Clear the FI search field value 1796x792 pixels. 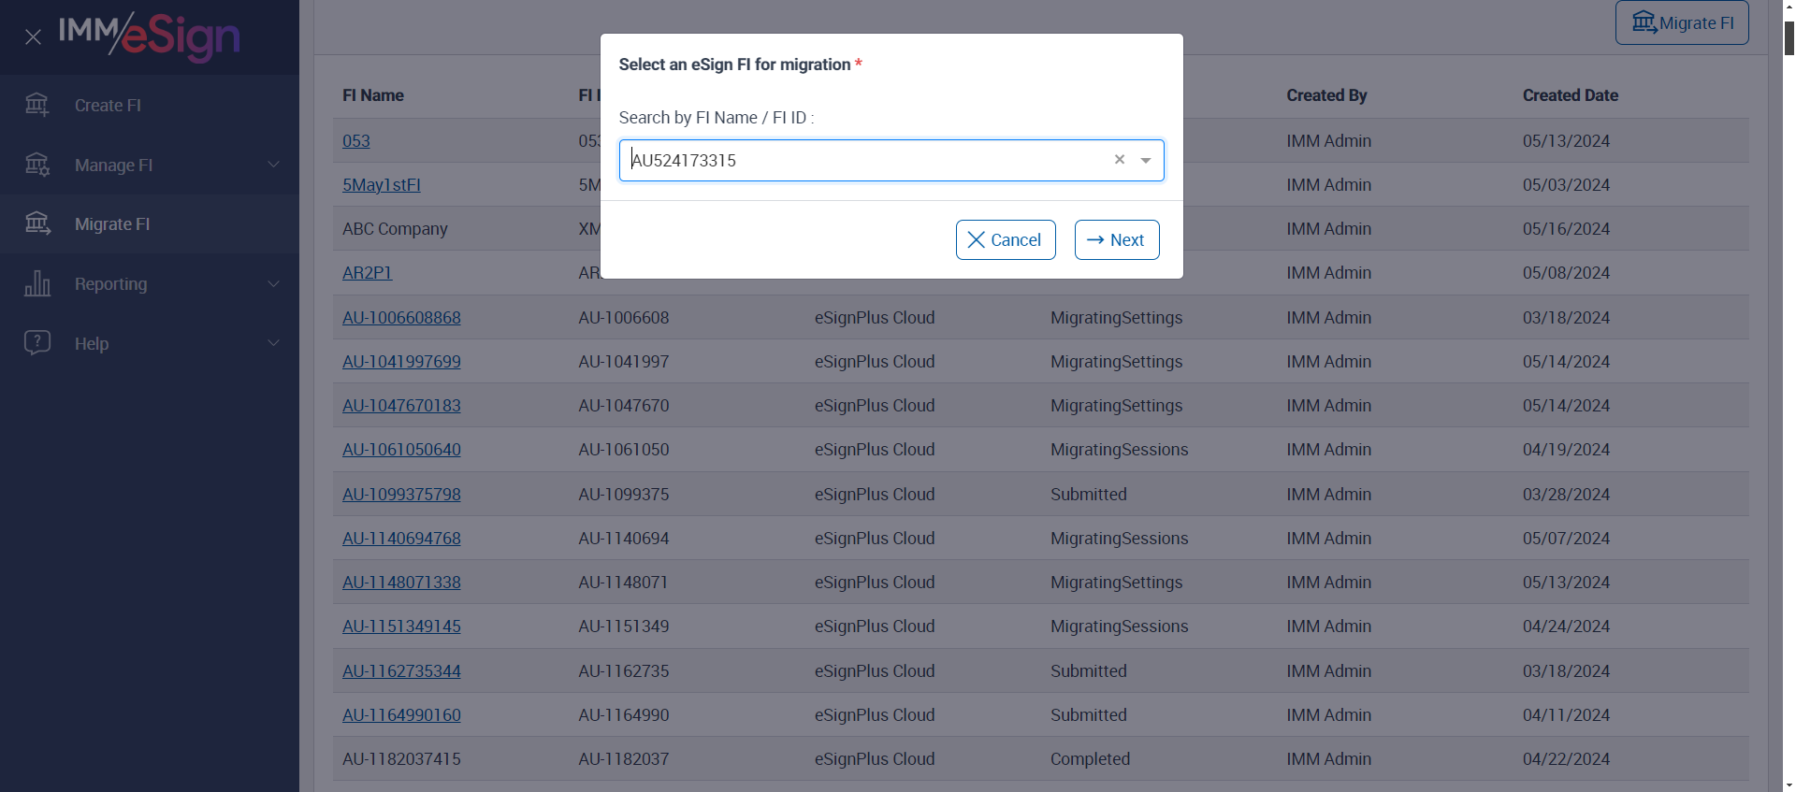point(1119,160)
